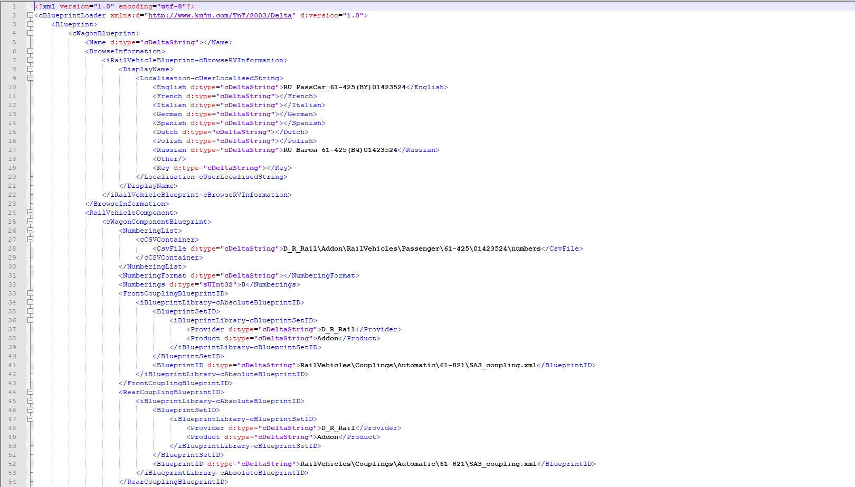Collapse the fold marker on line 45
The width and height of the screenshot is (855, 487).
pyautogui.click(x=31, y=401)
